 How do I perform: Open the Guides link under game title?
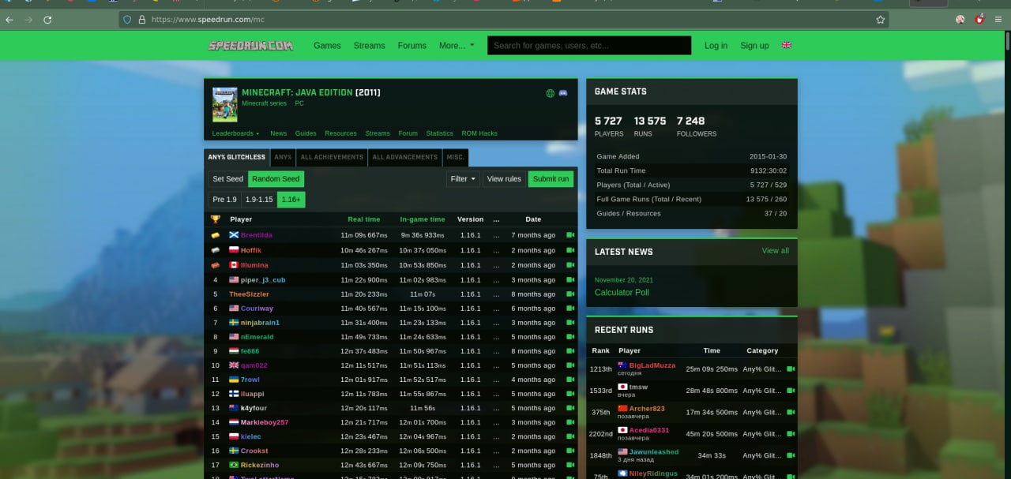pyautogui.click(x=306, y=133)
